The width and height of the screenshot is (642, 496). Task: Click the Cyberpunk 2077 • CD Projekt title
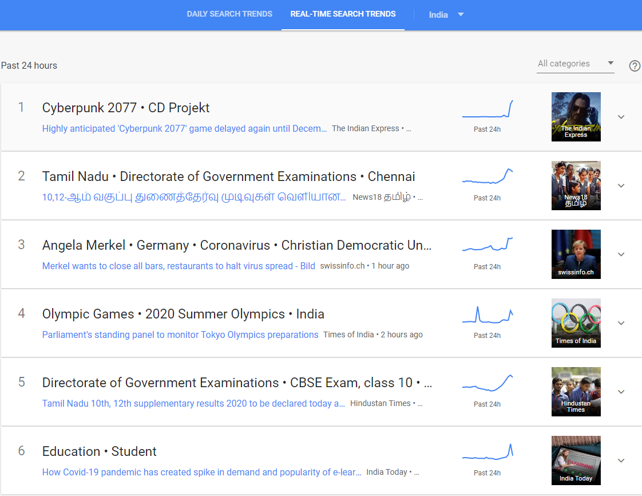(126, 108)
